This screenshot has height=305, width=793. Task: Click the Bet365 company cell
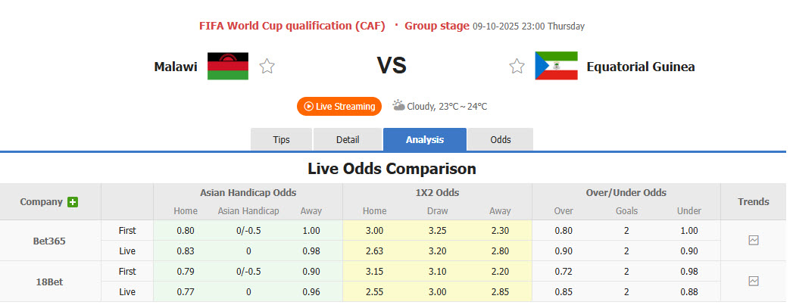[x=50, y=240]
